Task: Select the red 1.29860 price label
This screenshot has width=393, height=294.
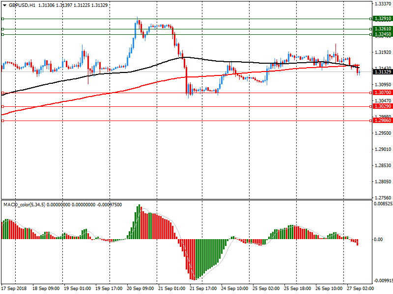Action: point(382,121)
